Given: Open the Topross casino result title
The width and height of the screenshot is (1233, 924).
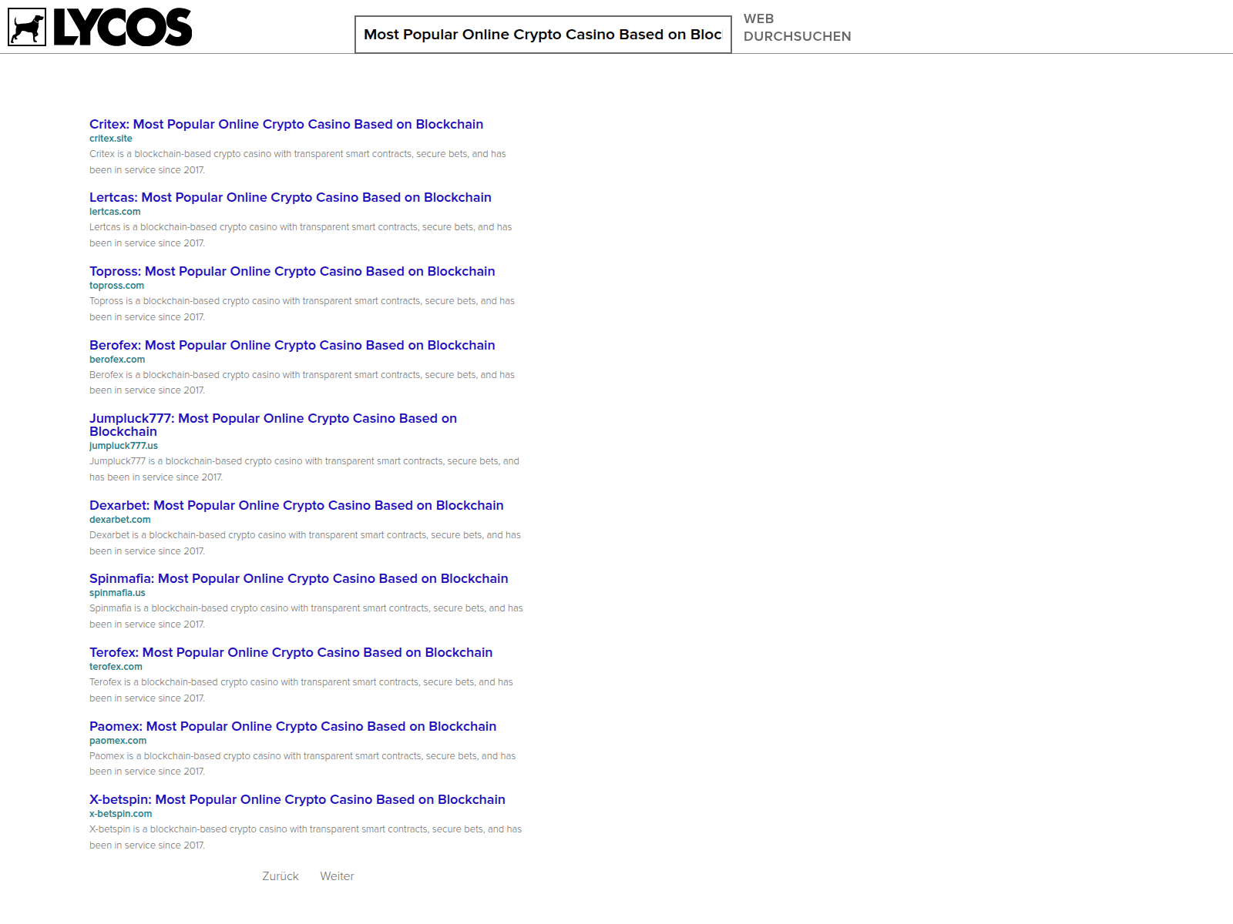Looking at the screenshot, I should click(x=292, y=271).
